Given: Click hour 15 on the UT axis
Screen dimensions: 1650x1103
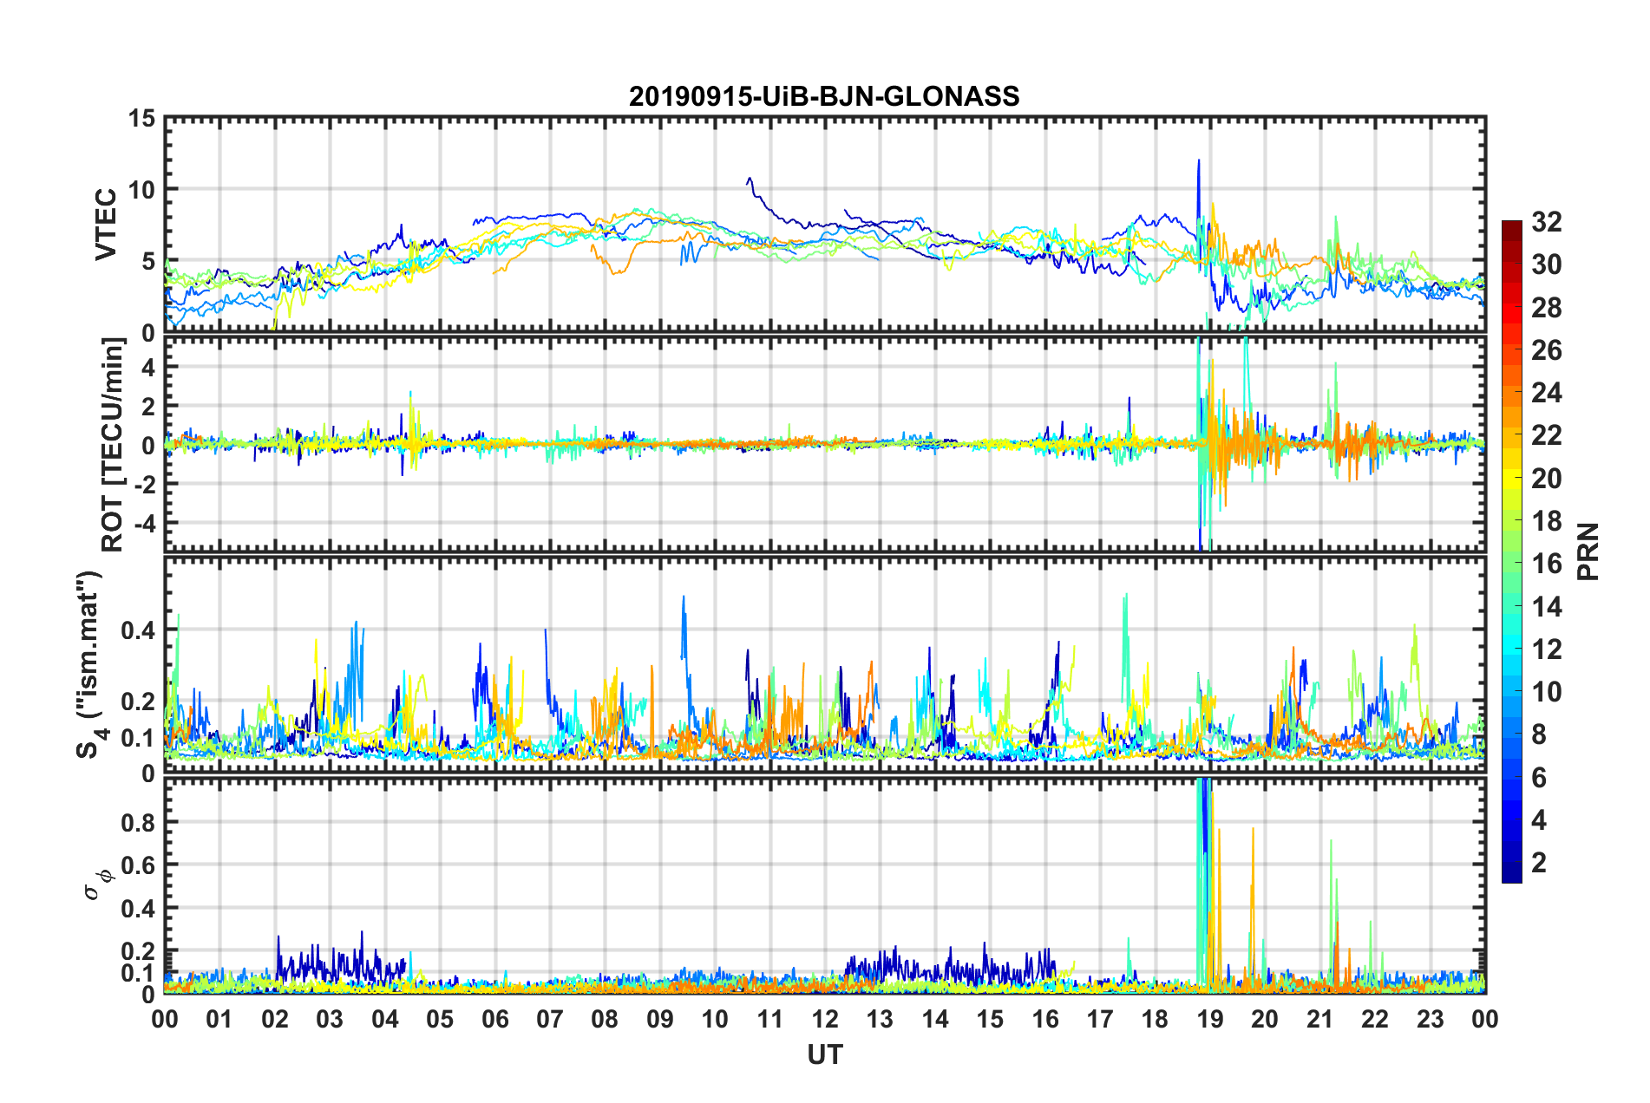Looking at the screenshot, I should (990, 1019).
